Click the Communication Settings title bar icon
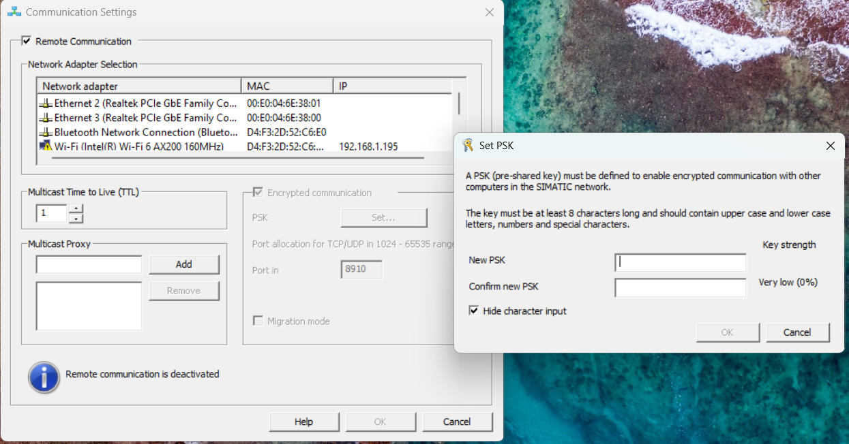 click(x=14, y=12)
